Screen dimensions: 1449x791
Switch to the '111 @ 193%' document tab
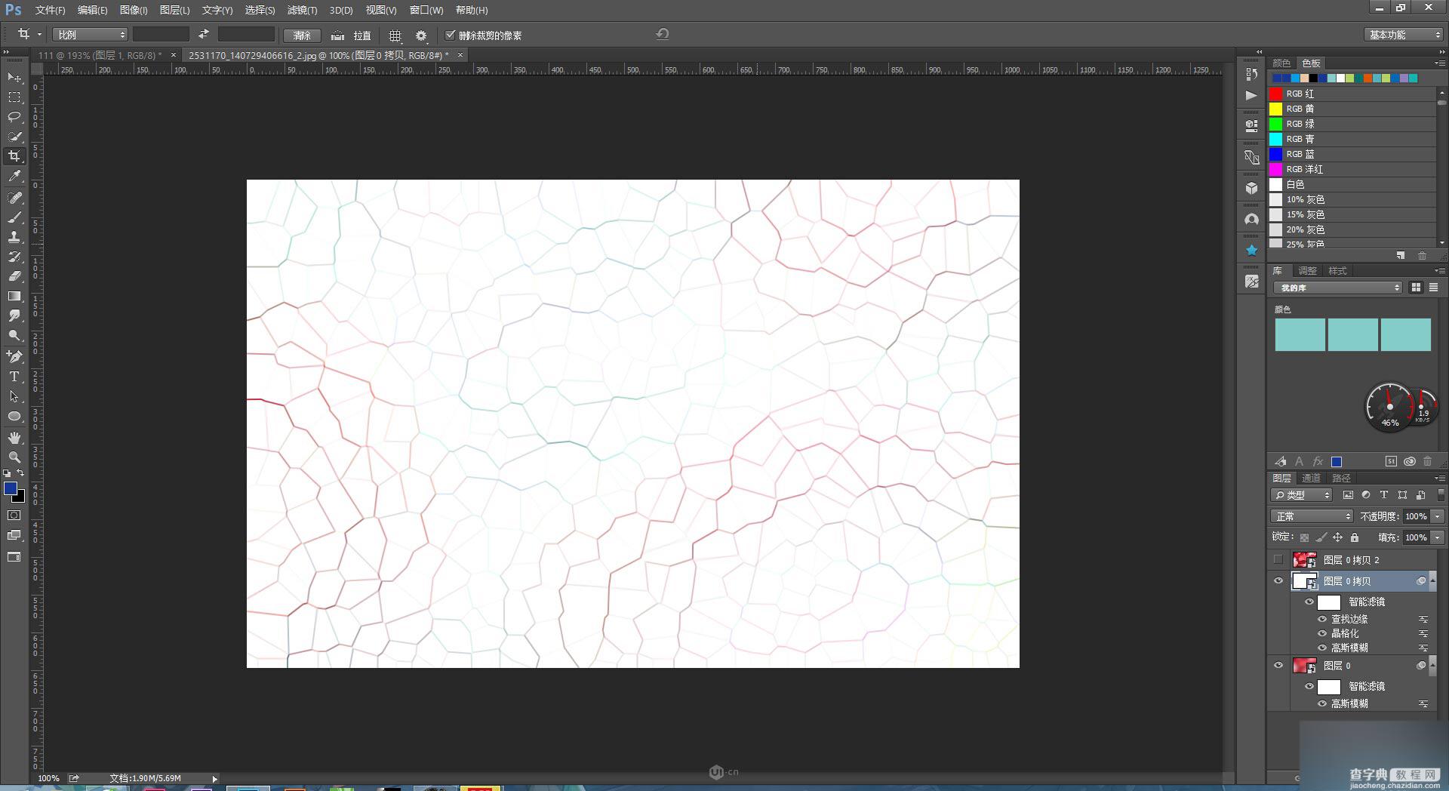pos(100,55)
